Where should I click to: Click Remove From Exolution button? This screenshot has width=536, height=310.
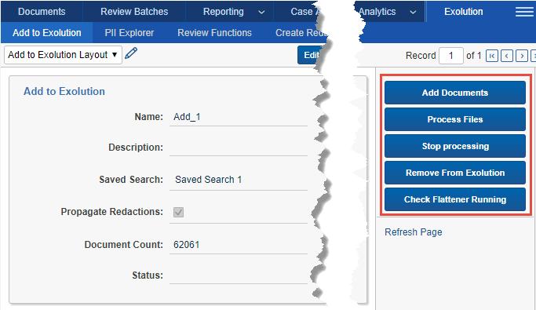click(455, 173)
